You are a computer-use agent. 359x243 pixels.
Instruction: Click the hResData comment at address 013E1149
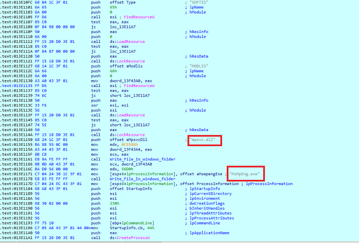tap(199, 130)
